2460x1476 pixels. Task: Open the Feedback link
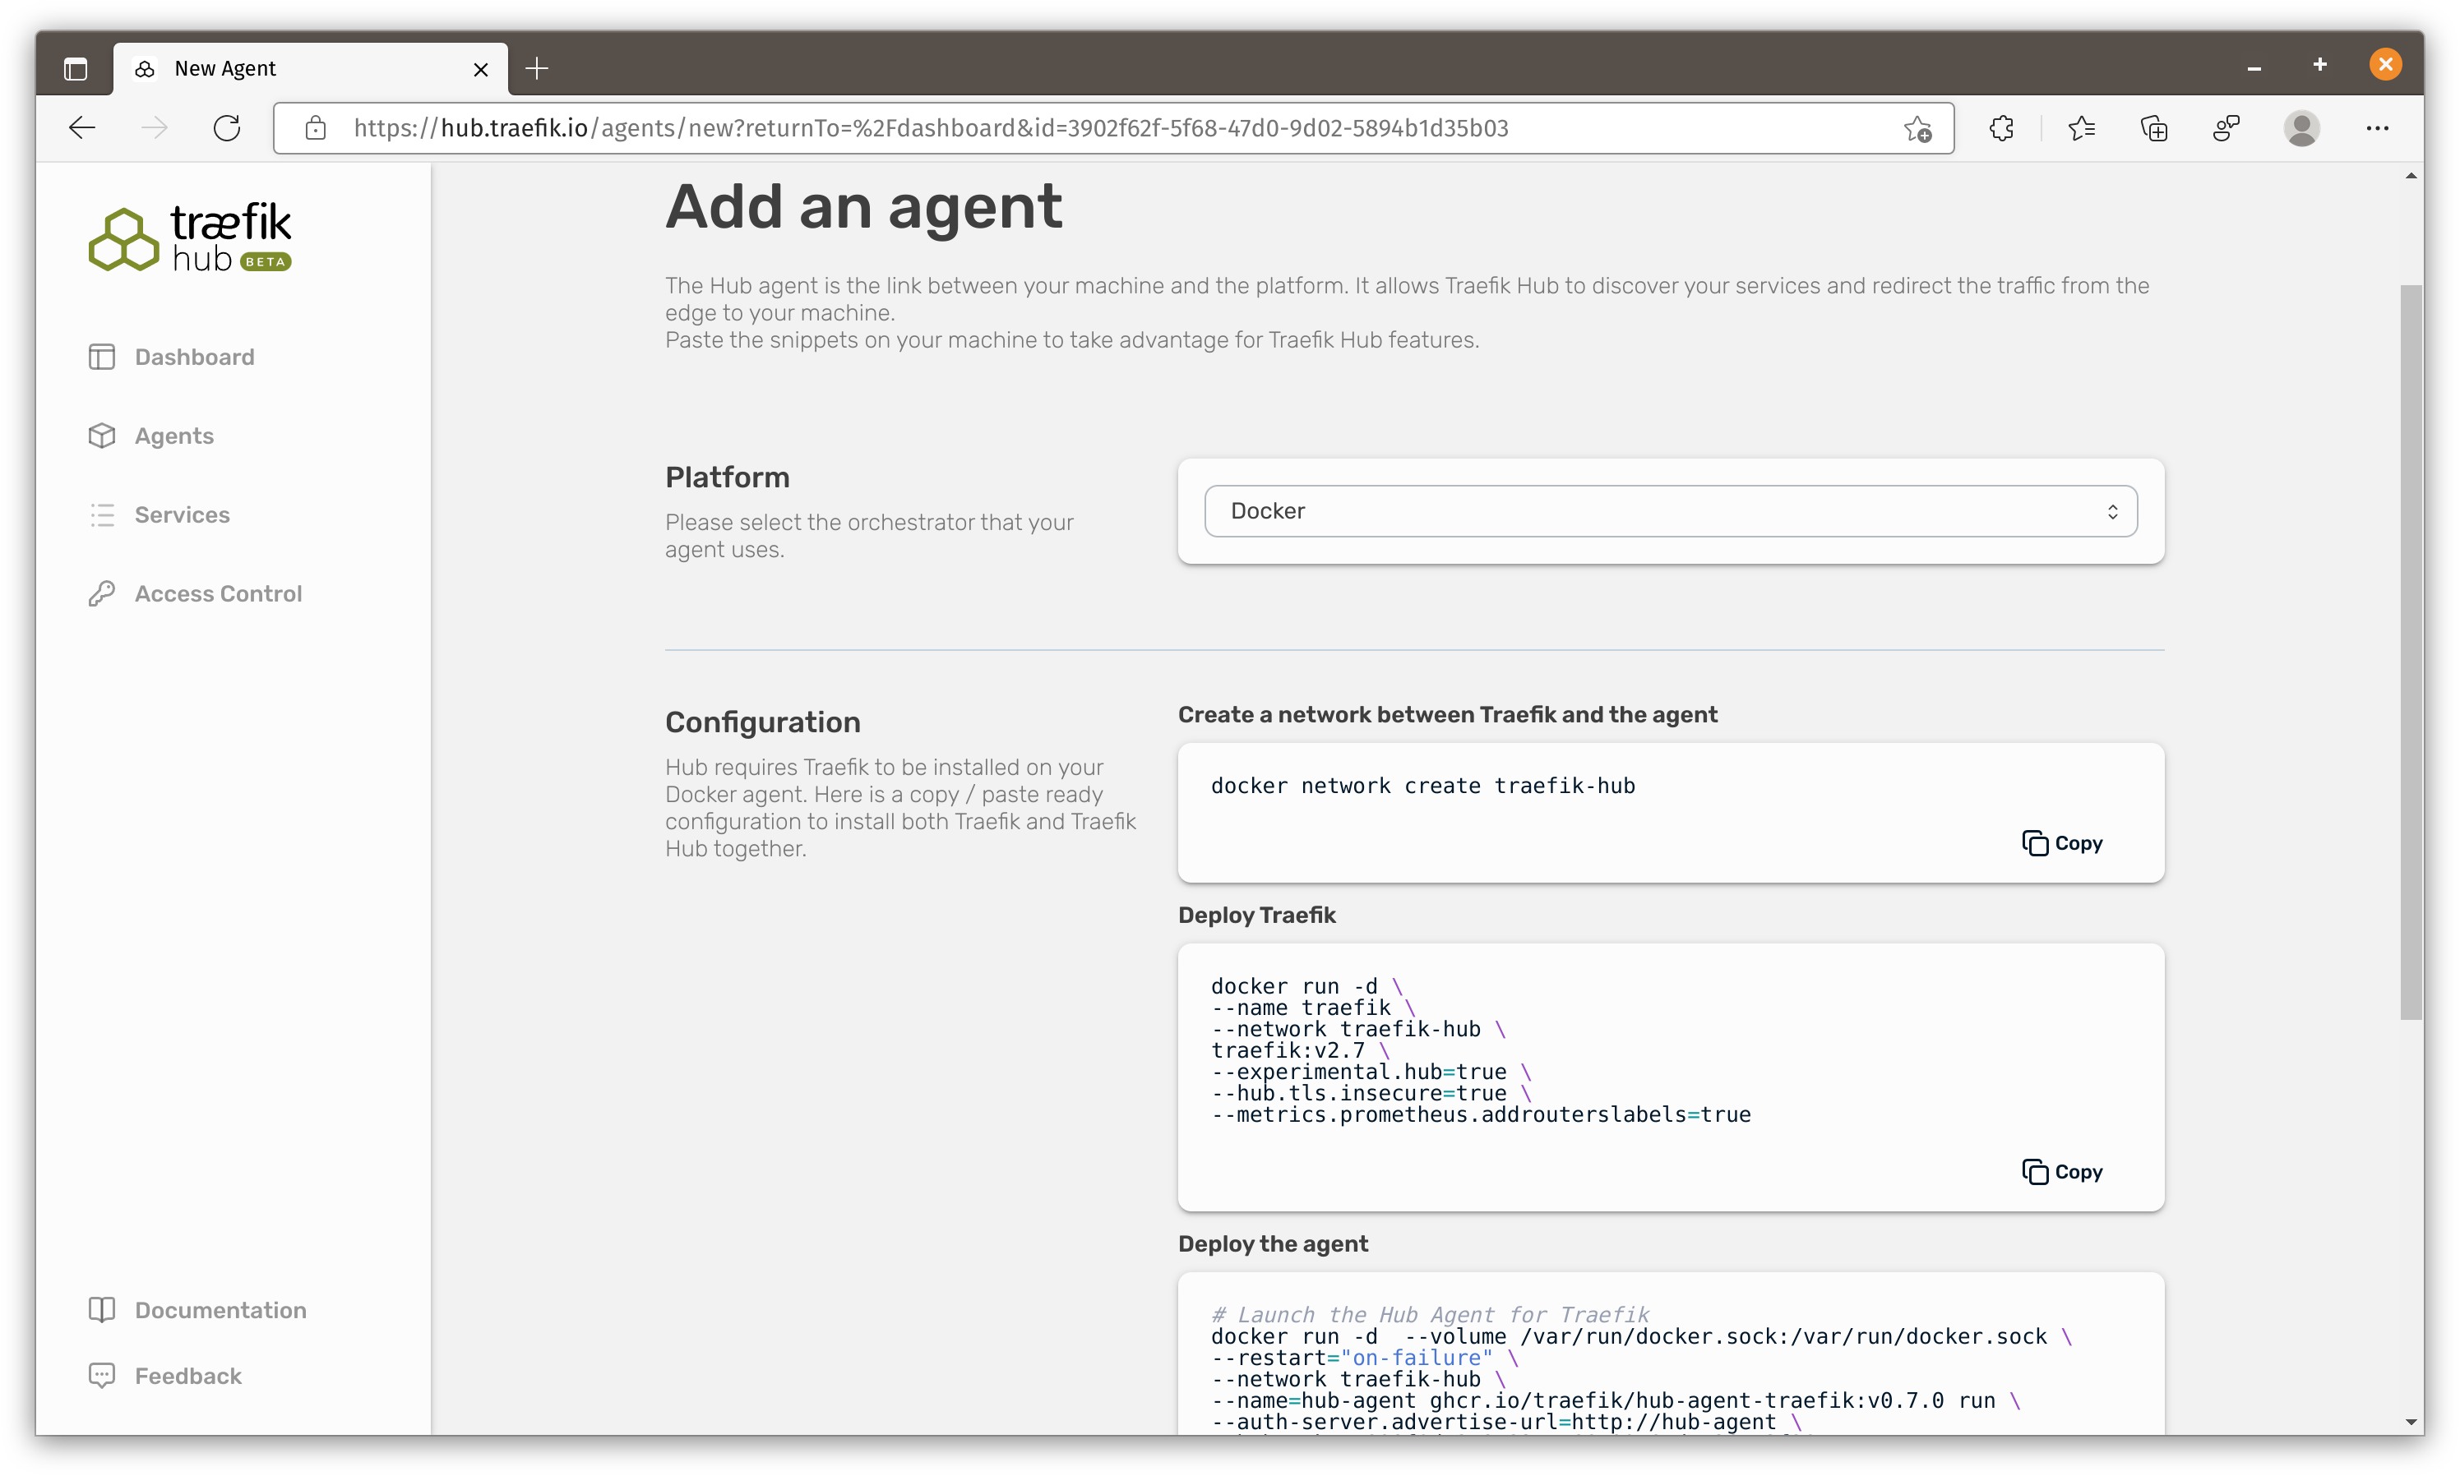[188, 1376]
